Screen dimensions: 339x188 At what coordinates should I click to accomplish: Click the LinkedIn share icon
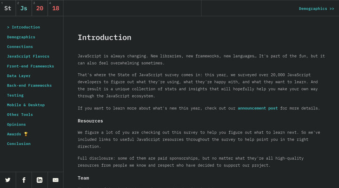[x=40, y=180]
